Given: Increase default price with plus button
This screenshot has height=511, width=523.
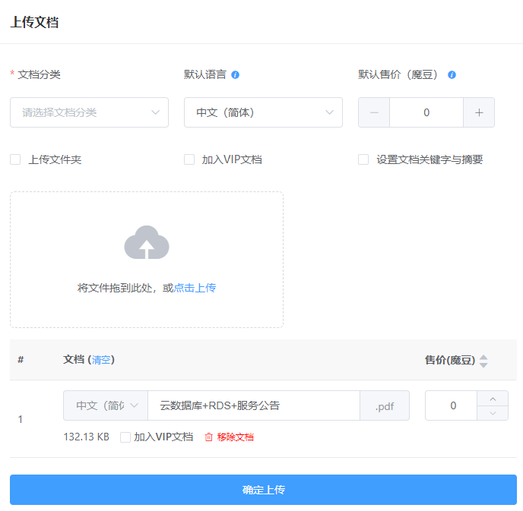Looking at the screenshot, I should [x=479, y=112].
